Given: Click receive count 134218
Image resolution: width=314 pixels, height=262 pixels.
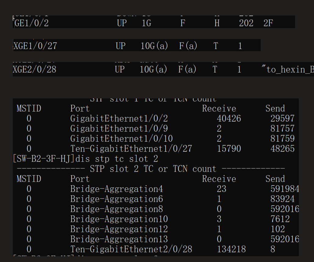Looking at the screenshot, I should pos(231,249).
